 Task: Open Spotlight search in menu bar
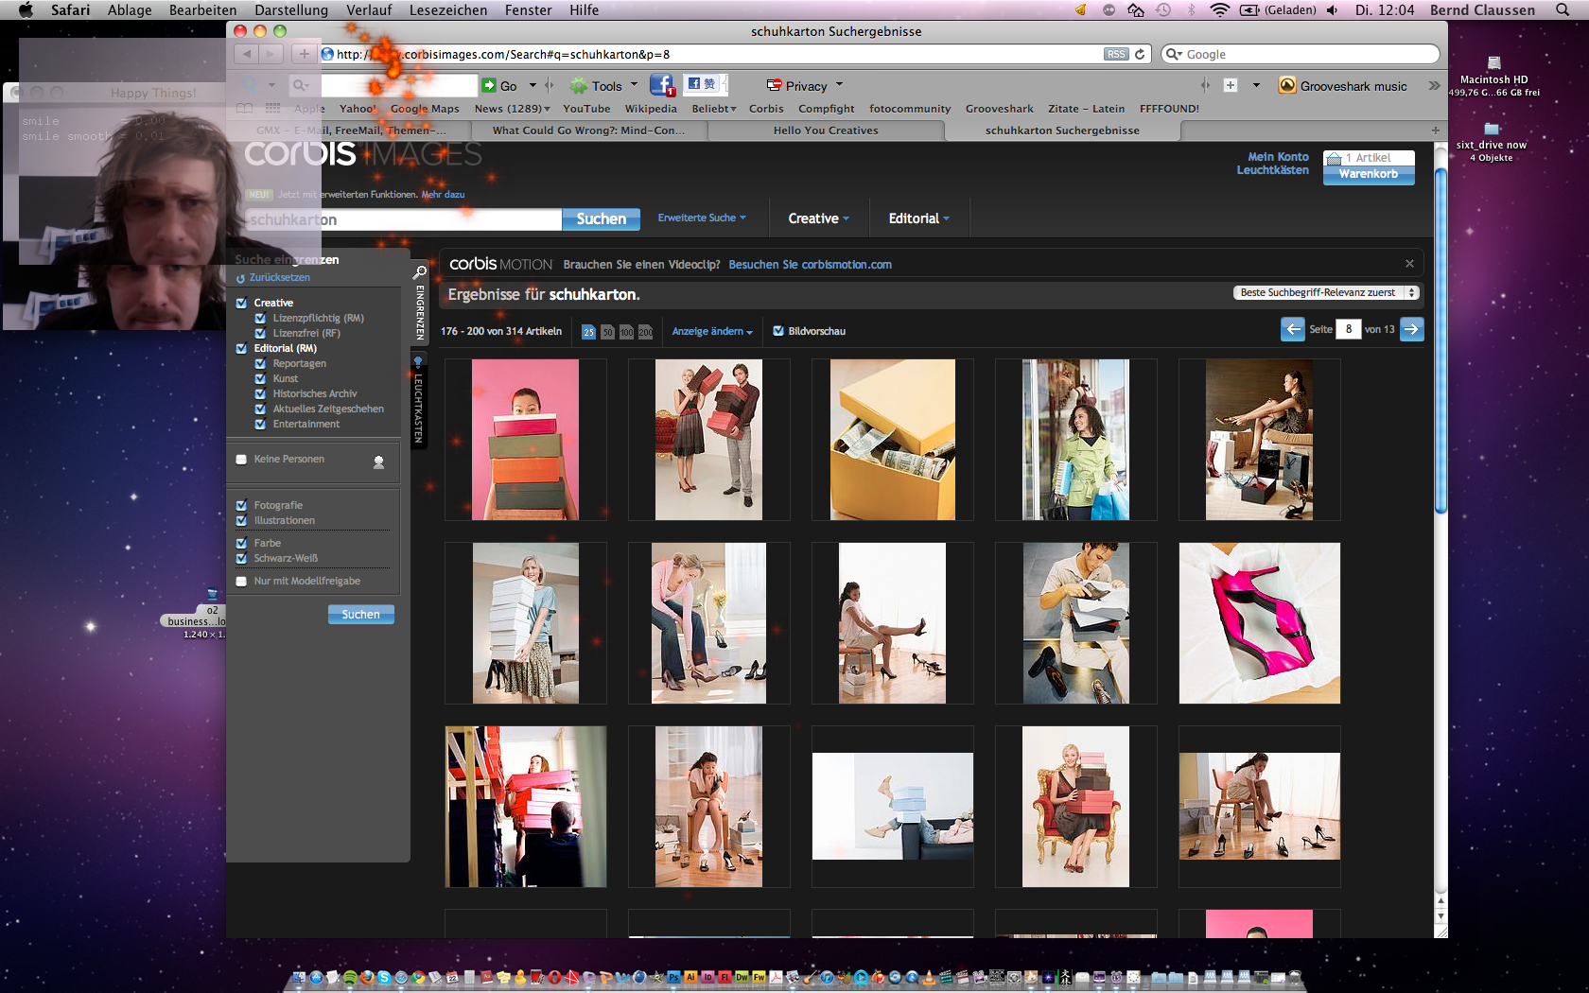[1563, 9]
